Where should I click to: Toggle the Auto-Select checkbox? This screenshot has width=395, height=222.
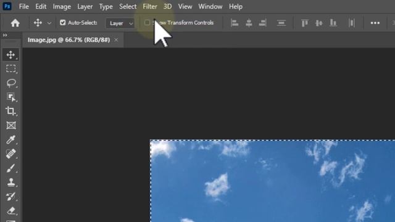coord(63,23)
